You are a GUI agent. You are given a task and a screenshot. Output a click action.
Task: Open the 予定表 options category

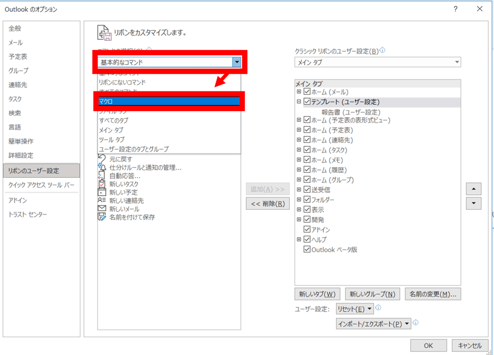41,57
